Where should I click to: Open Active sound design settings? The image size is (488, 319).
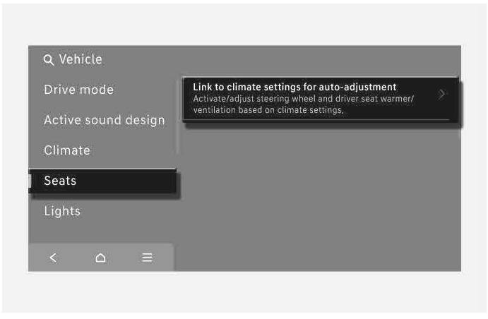105,120
